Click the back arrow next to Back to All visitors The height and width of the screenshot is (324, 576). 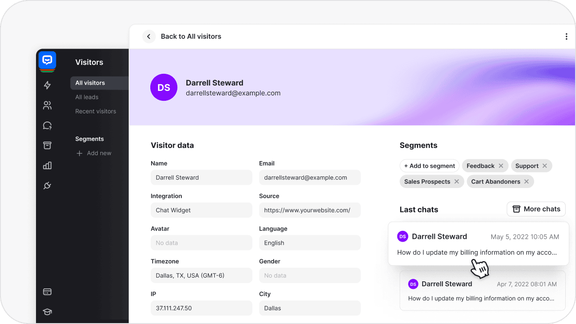149,36
